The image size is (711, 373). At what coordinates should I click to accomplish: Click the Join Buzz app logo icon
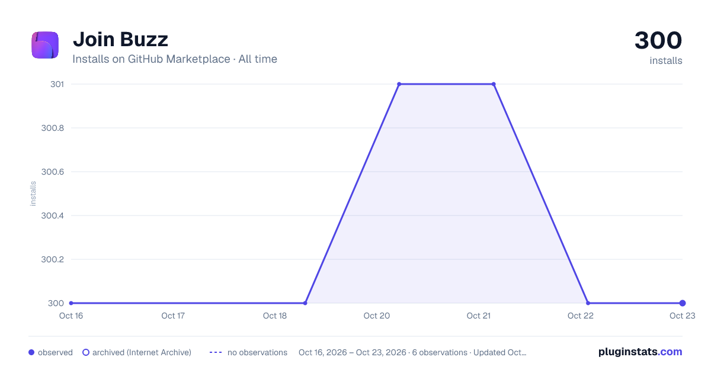point(45,45)
